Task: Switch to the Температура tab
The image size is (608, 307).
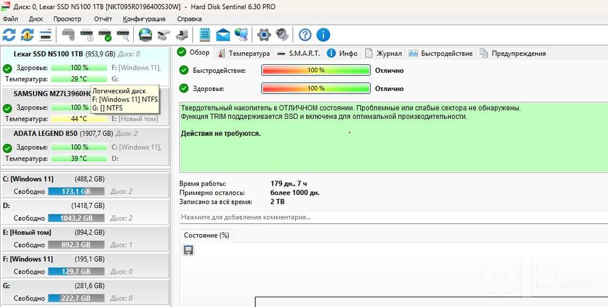Action: [244, 53]
